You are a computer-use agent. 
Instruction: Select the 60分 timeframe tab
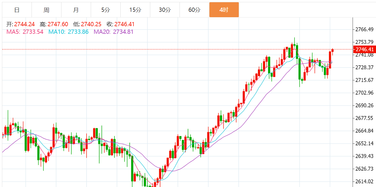coord(194,10)
